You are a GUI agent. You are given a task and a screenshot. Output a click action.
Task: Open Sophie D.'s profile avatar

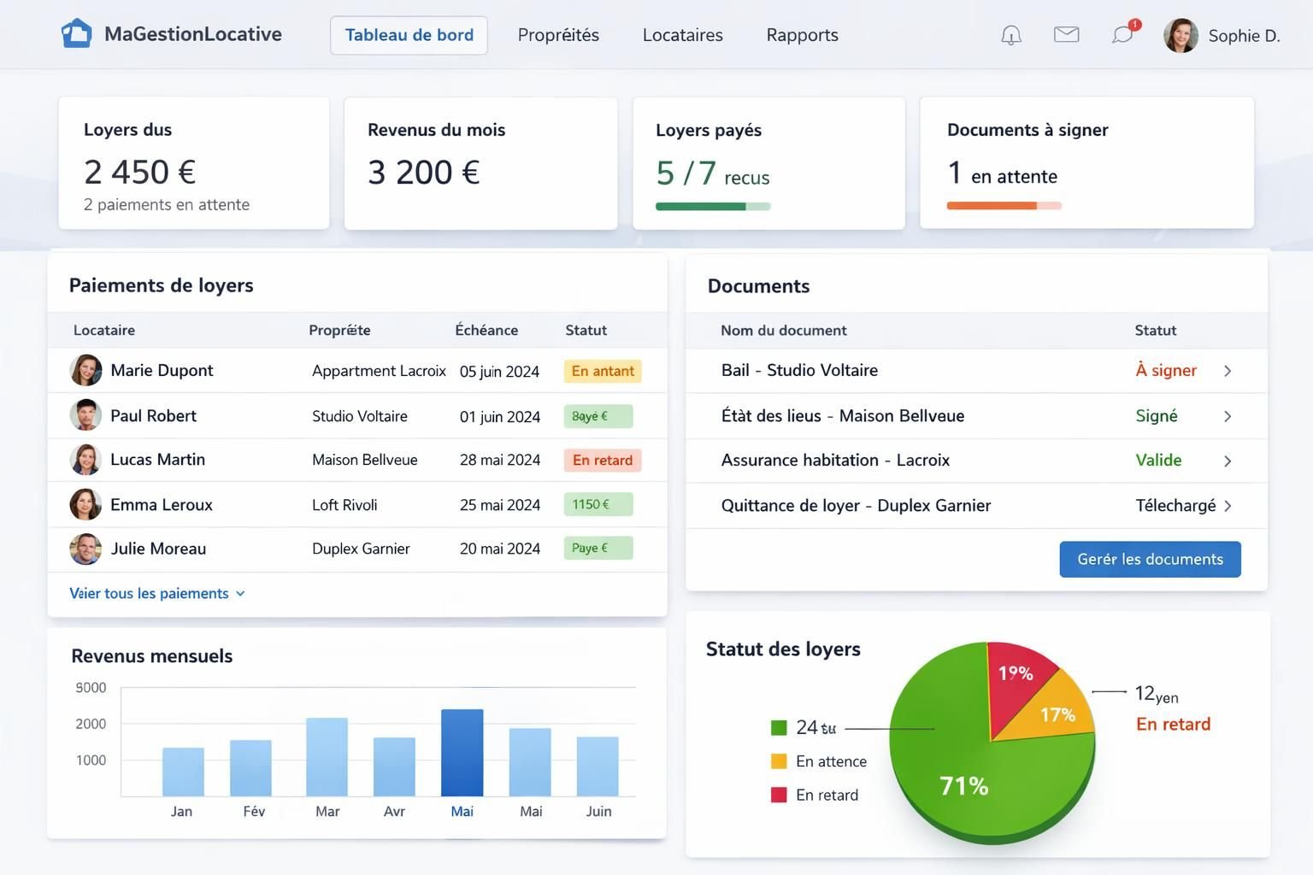(x=1181, y=35)
